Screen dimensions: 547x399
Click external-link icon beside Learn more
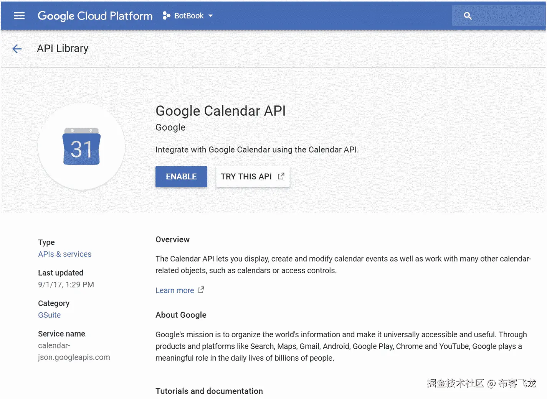(201, 290)
